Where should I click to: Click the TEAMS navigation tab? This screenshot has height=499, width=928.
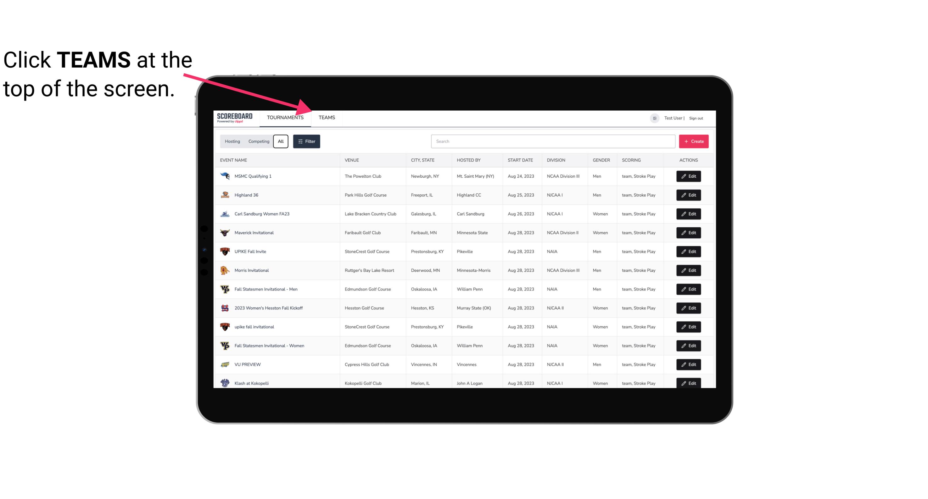coord(326,117)
